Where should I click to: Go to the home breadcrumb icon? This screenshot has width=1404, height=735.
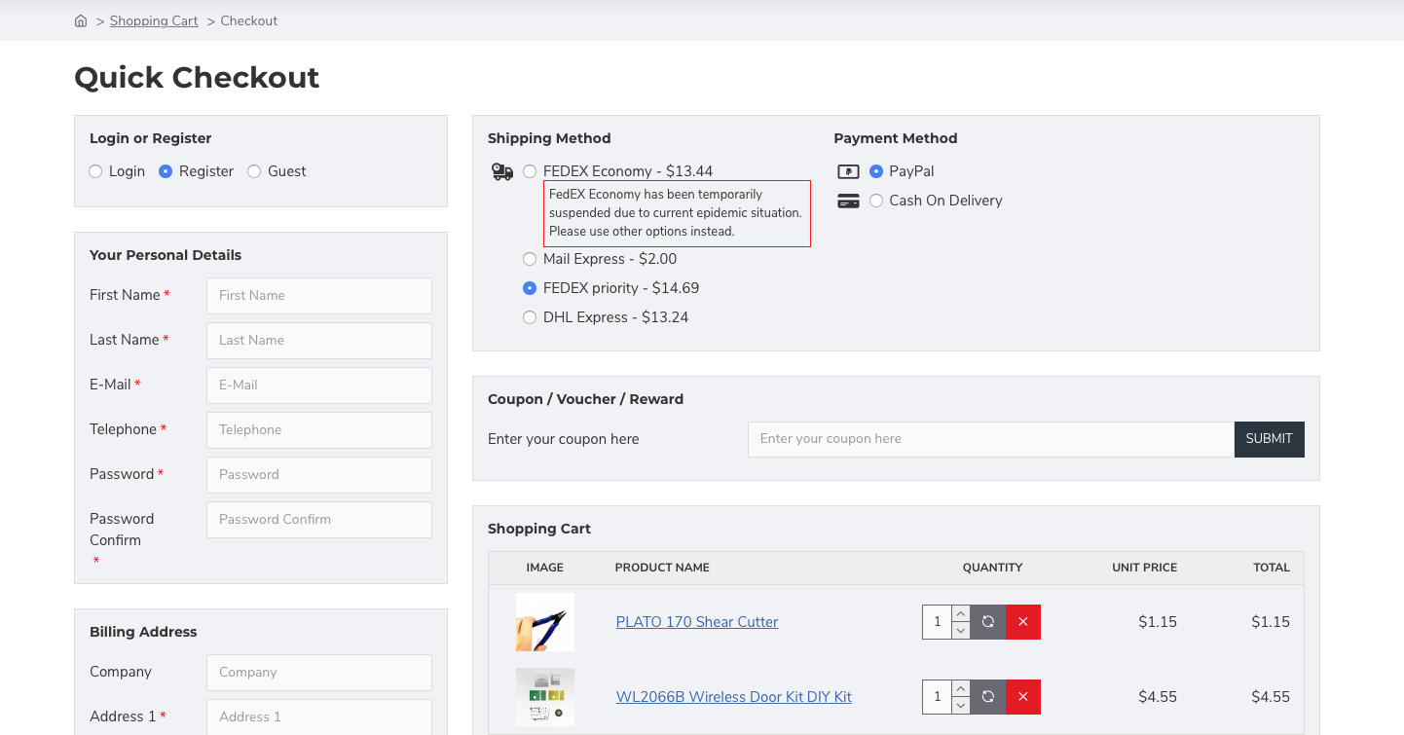(x=81, y=20)
